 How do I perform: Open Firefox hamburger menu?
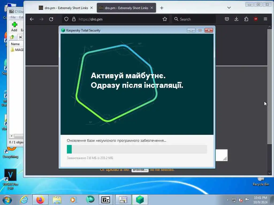coord(265,19)
